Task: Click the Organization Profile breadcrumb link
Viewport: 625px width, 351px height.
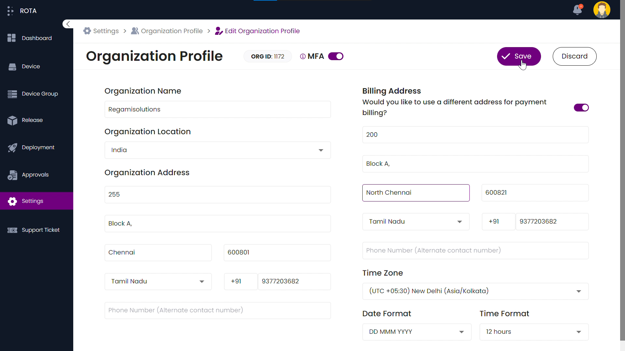Action: pos(172,31)
